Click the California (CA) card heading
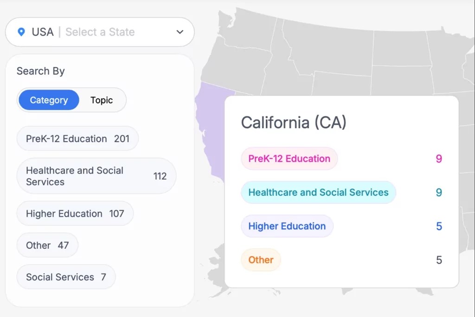This screenshot has width=475, height=317. [294, 123]
